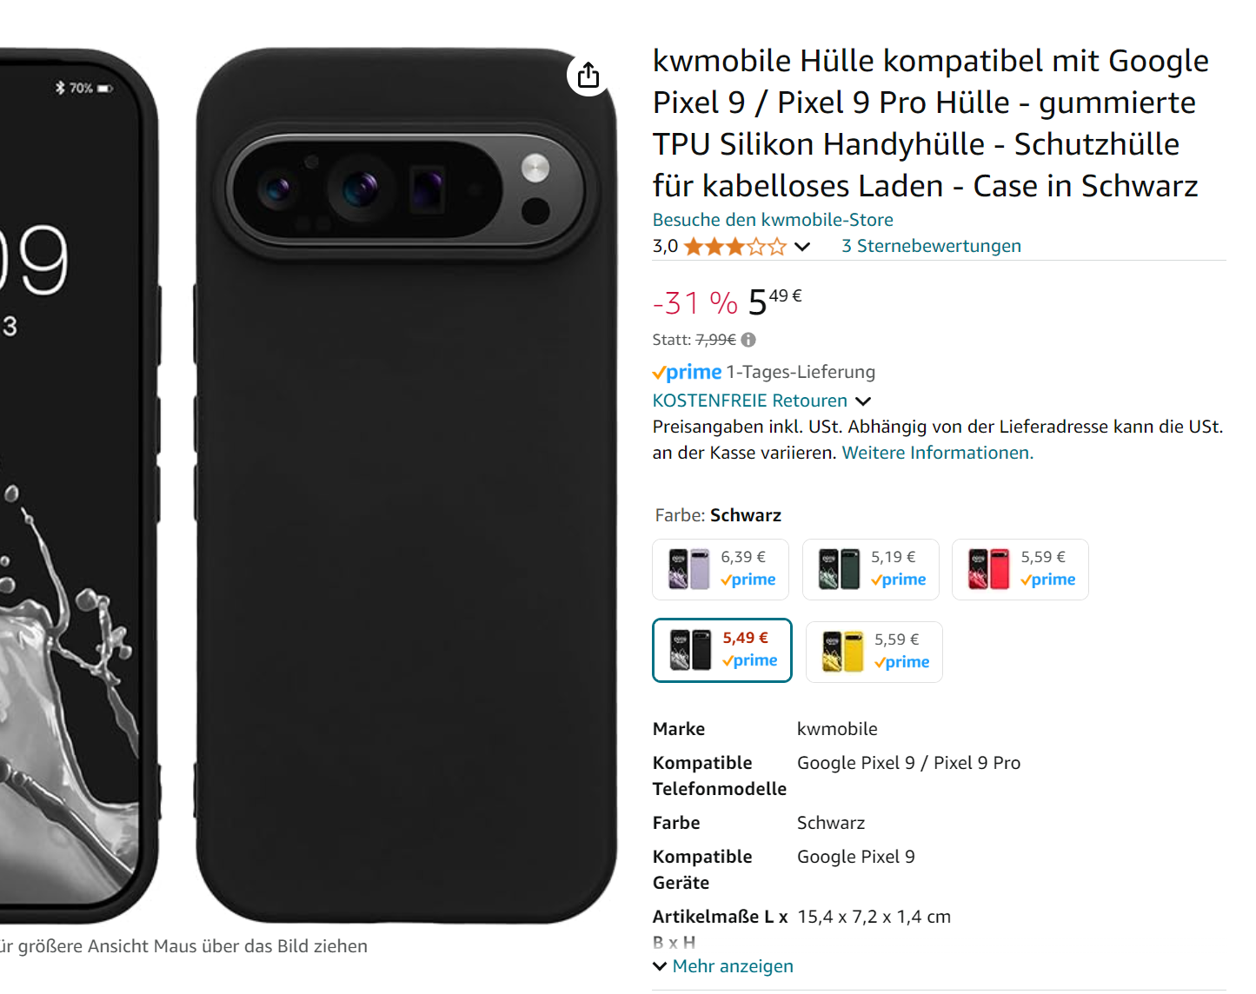Select the purple case color swatch
The width and height of the screenshot is (1256, 994).
(x=721, y=569)
